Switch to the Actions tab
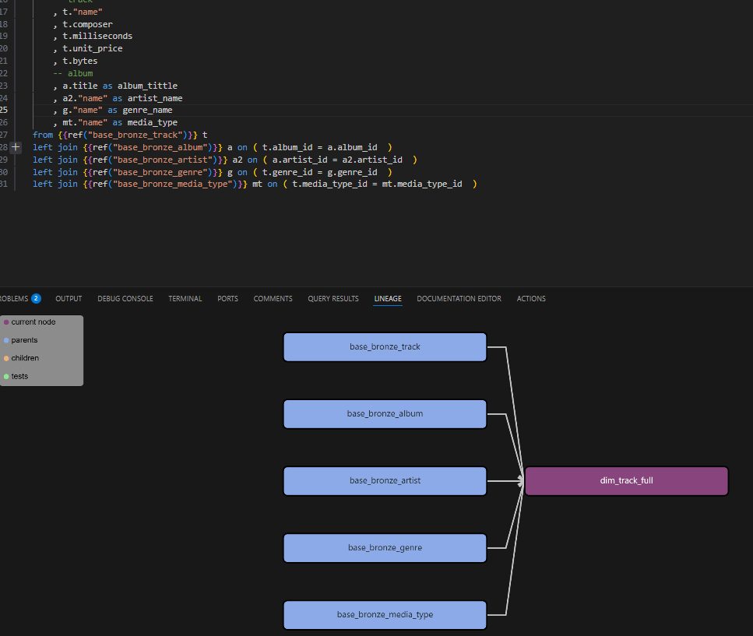 coord(531,299)
